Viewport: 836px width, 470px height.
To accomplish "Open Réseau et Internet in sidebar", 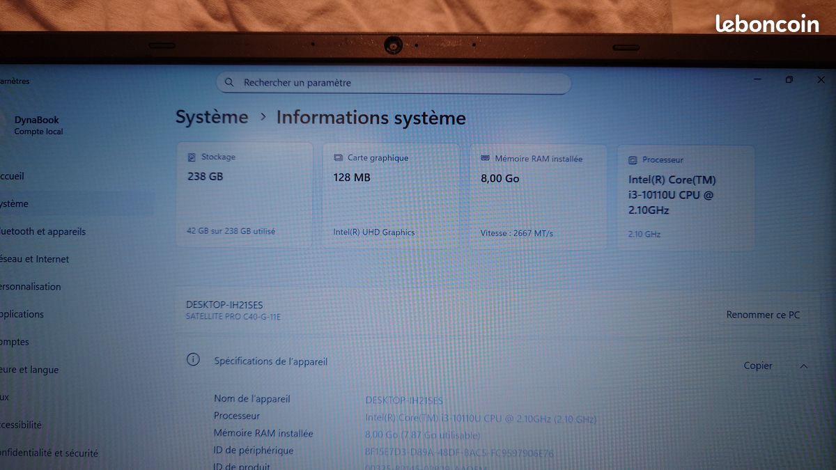I will click(34, 259).
